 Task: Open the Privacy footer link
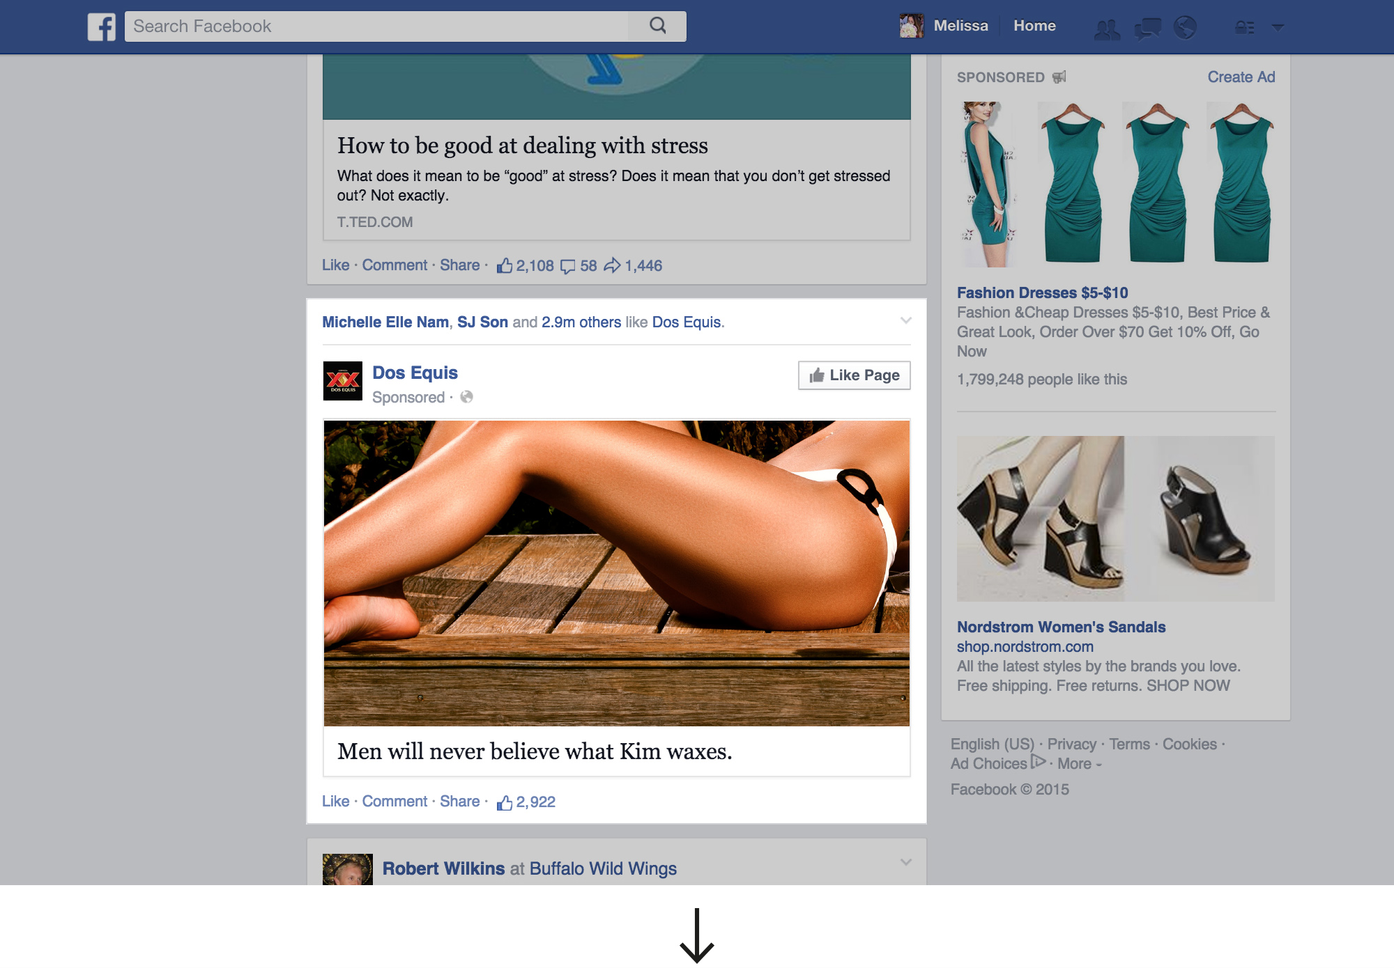(x=1071, y=744)
